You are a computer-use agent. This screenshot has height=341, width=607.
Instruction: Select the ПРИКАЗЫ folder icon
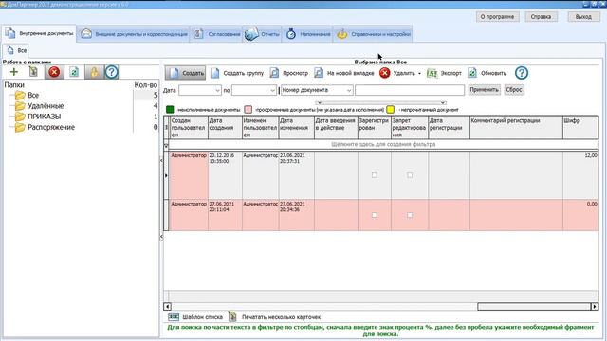20,117
